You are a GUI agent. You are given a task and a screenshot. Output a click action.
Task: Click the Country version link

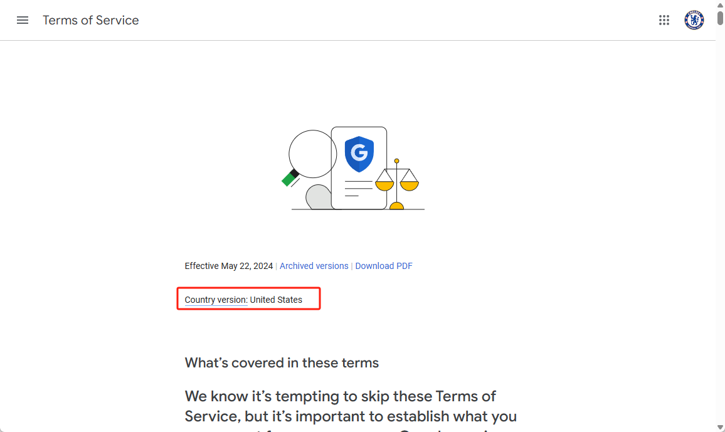216,300
